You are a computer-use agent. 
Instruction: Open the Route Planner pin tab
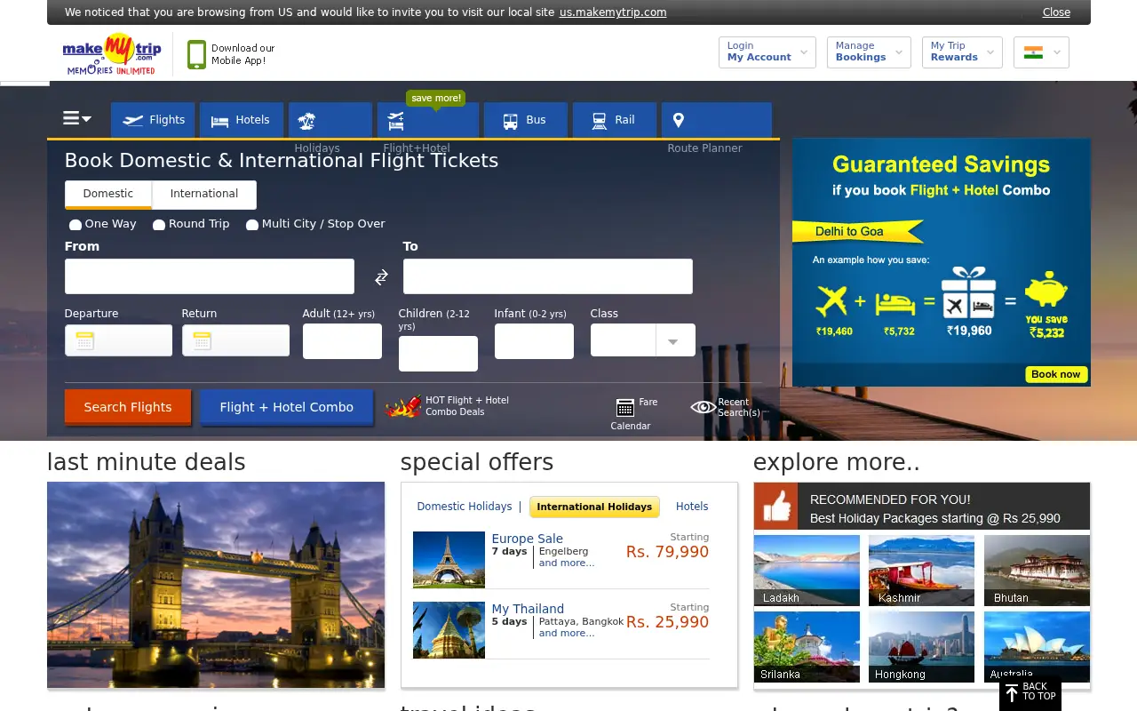point(717,120)
